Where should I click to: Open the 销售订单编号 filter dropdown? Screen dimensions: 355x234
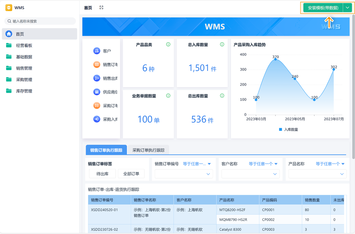pos(183,174)
